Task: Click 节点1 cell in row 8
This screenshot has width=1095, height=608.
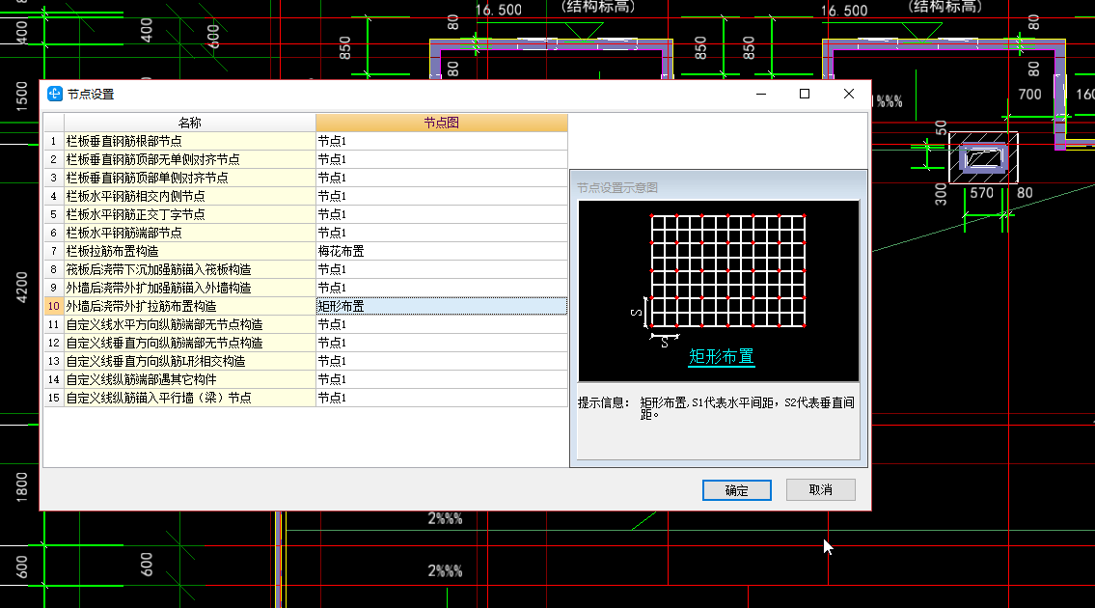Action: [441, 270]
